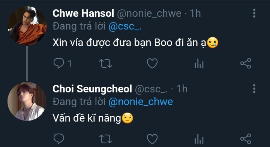
Task: View analytics for Chwe Hansol's tweet
Action: 199,63
